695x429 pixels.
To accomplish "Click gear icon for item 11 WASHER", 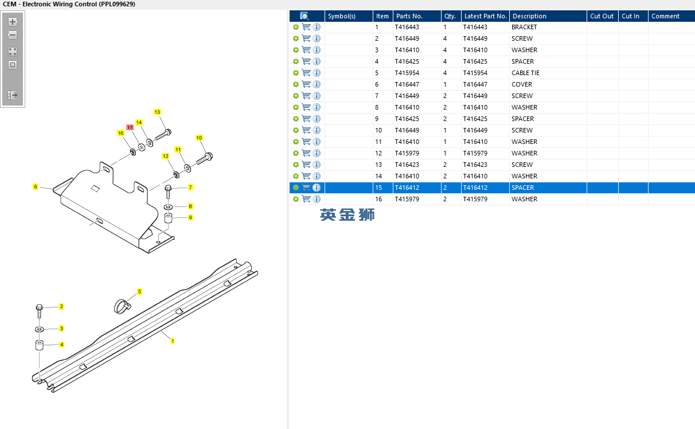I will pyautogui.click(x=296, y=142).
